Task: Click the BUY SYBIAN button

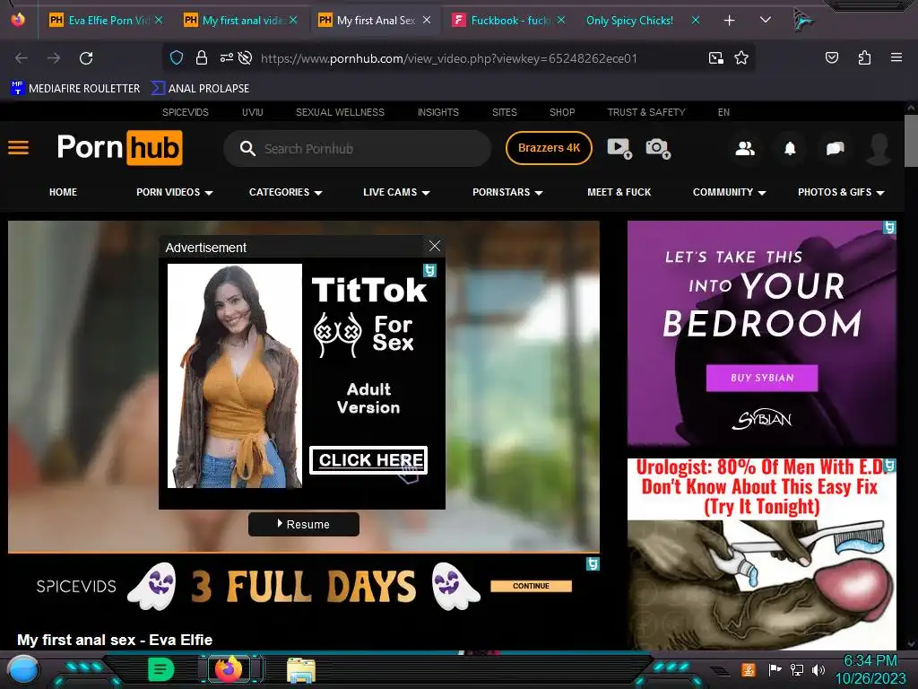Action: point(762,378)
